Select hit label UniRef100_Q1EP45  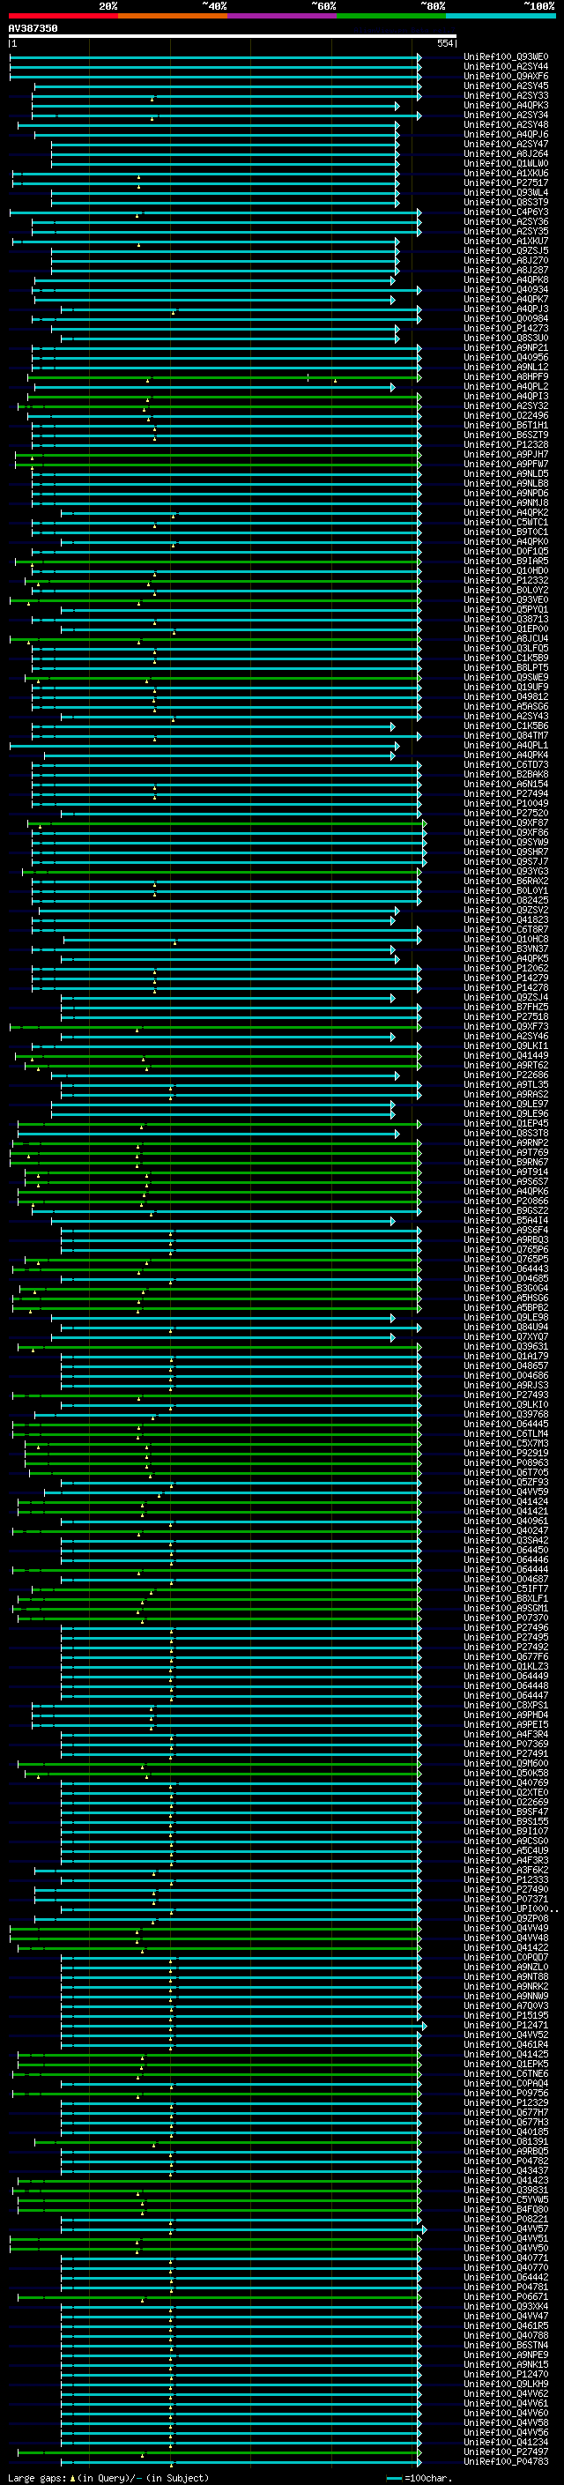(x=506, y=1124)
